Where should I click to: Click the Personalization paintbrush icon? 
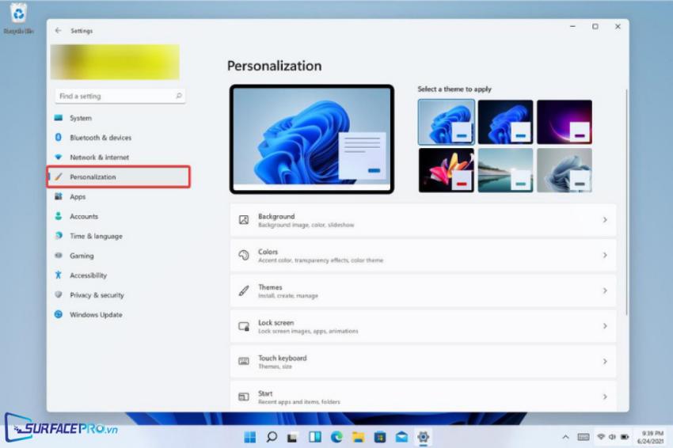[x=59, y=177]
